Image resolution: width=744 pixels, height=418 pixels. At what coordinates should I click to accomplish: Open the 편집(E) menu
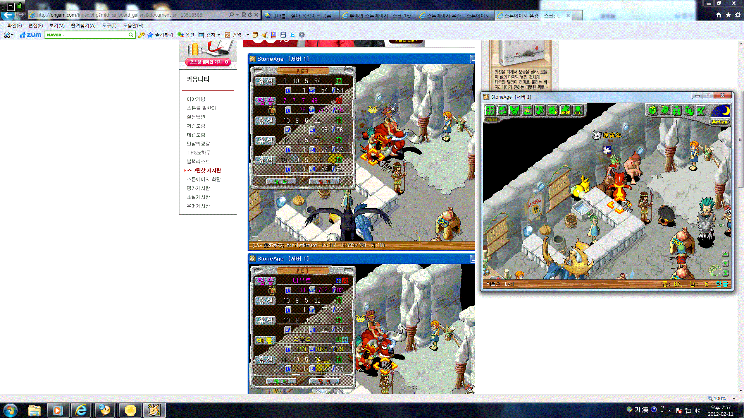35,26
